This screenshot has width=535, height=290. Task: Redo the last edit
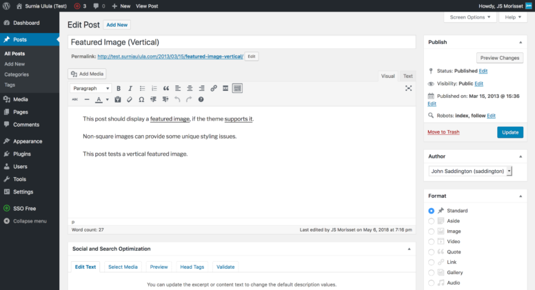[x=189, y=99]
